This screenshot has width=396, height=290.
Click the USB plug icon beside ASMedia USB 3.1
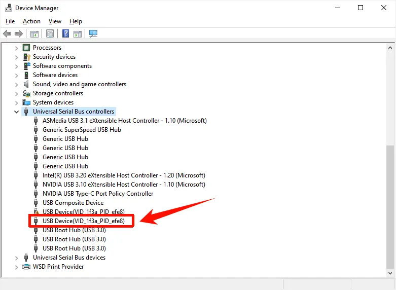pyautogui.click(x=35, y=121)
